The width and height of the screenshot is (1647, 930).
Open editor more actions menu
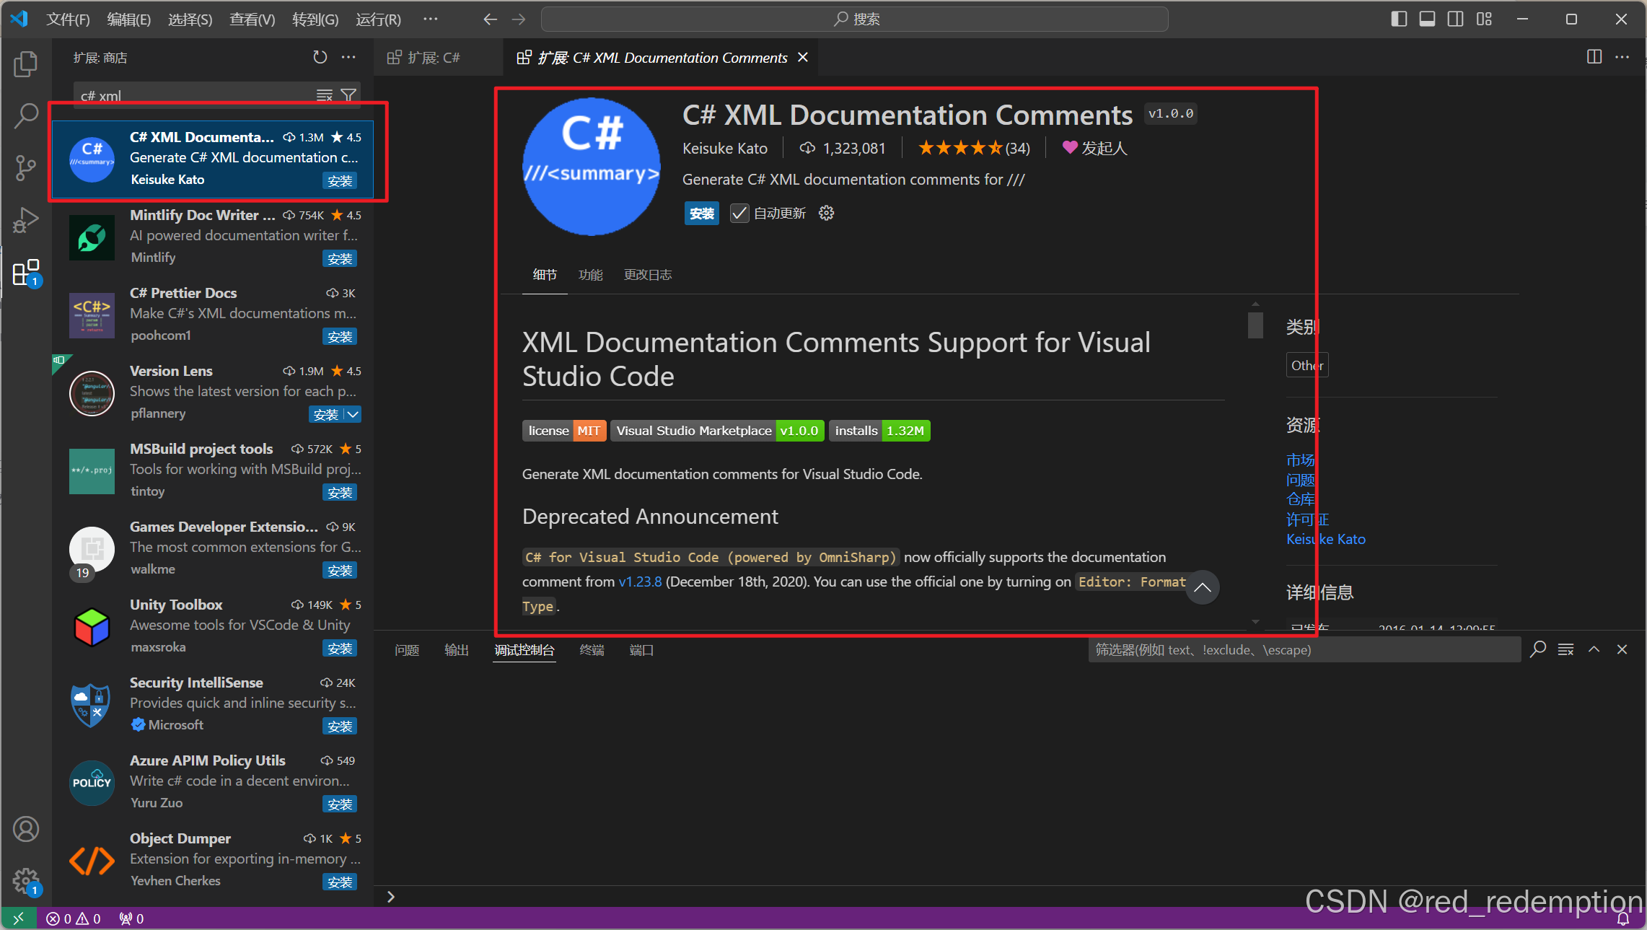click(1622, 57)
